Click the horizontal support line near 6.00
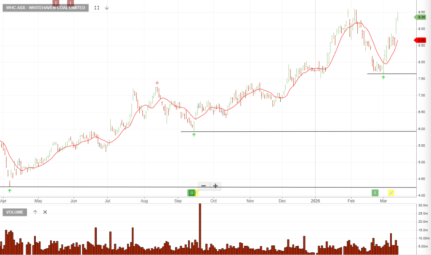 pyautogui.click(x=295, y=132)
